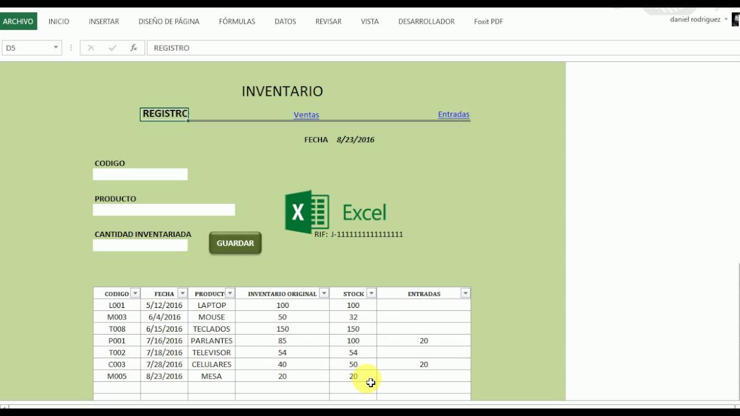740x416 pixels.
Task: Follow the Entradas hyperlink
Action: pos(454,114)
